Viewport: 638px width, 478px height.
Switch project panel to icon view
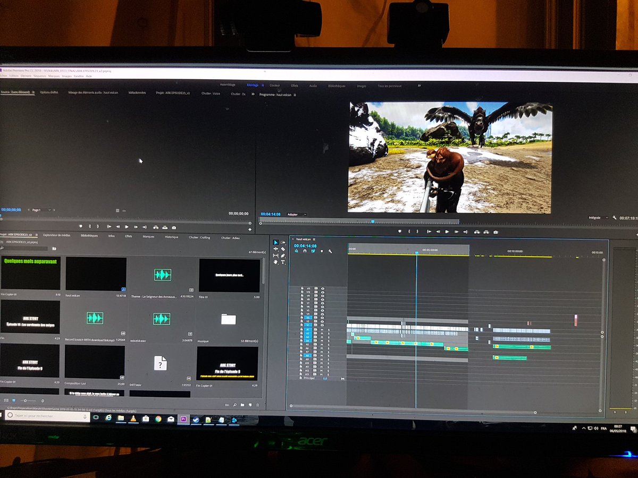[x=14, y=400]
